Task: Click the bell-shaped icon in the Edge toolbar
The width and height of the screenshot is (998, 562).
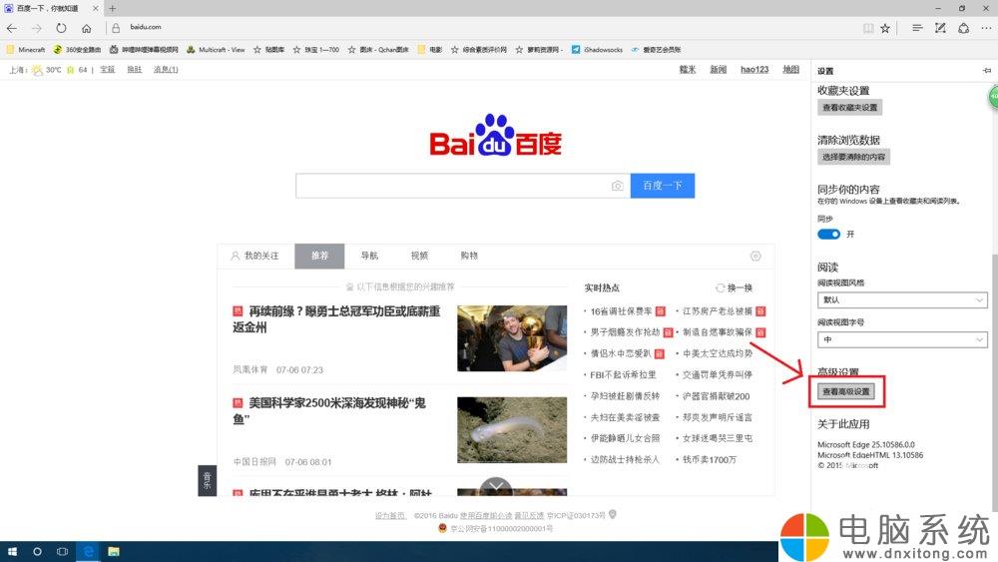Action: pos(964,28)
